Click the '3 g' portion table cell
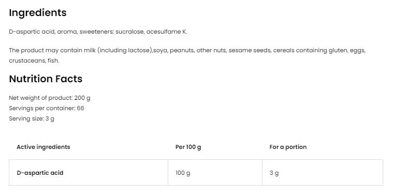The height and width of the screenshot is (195, 393). point(274,173)
